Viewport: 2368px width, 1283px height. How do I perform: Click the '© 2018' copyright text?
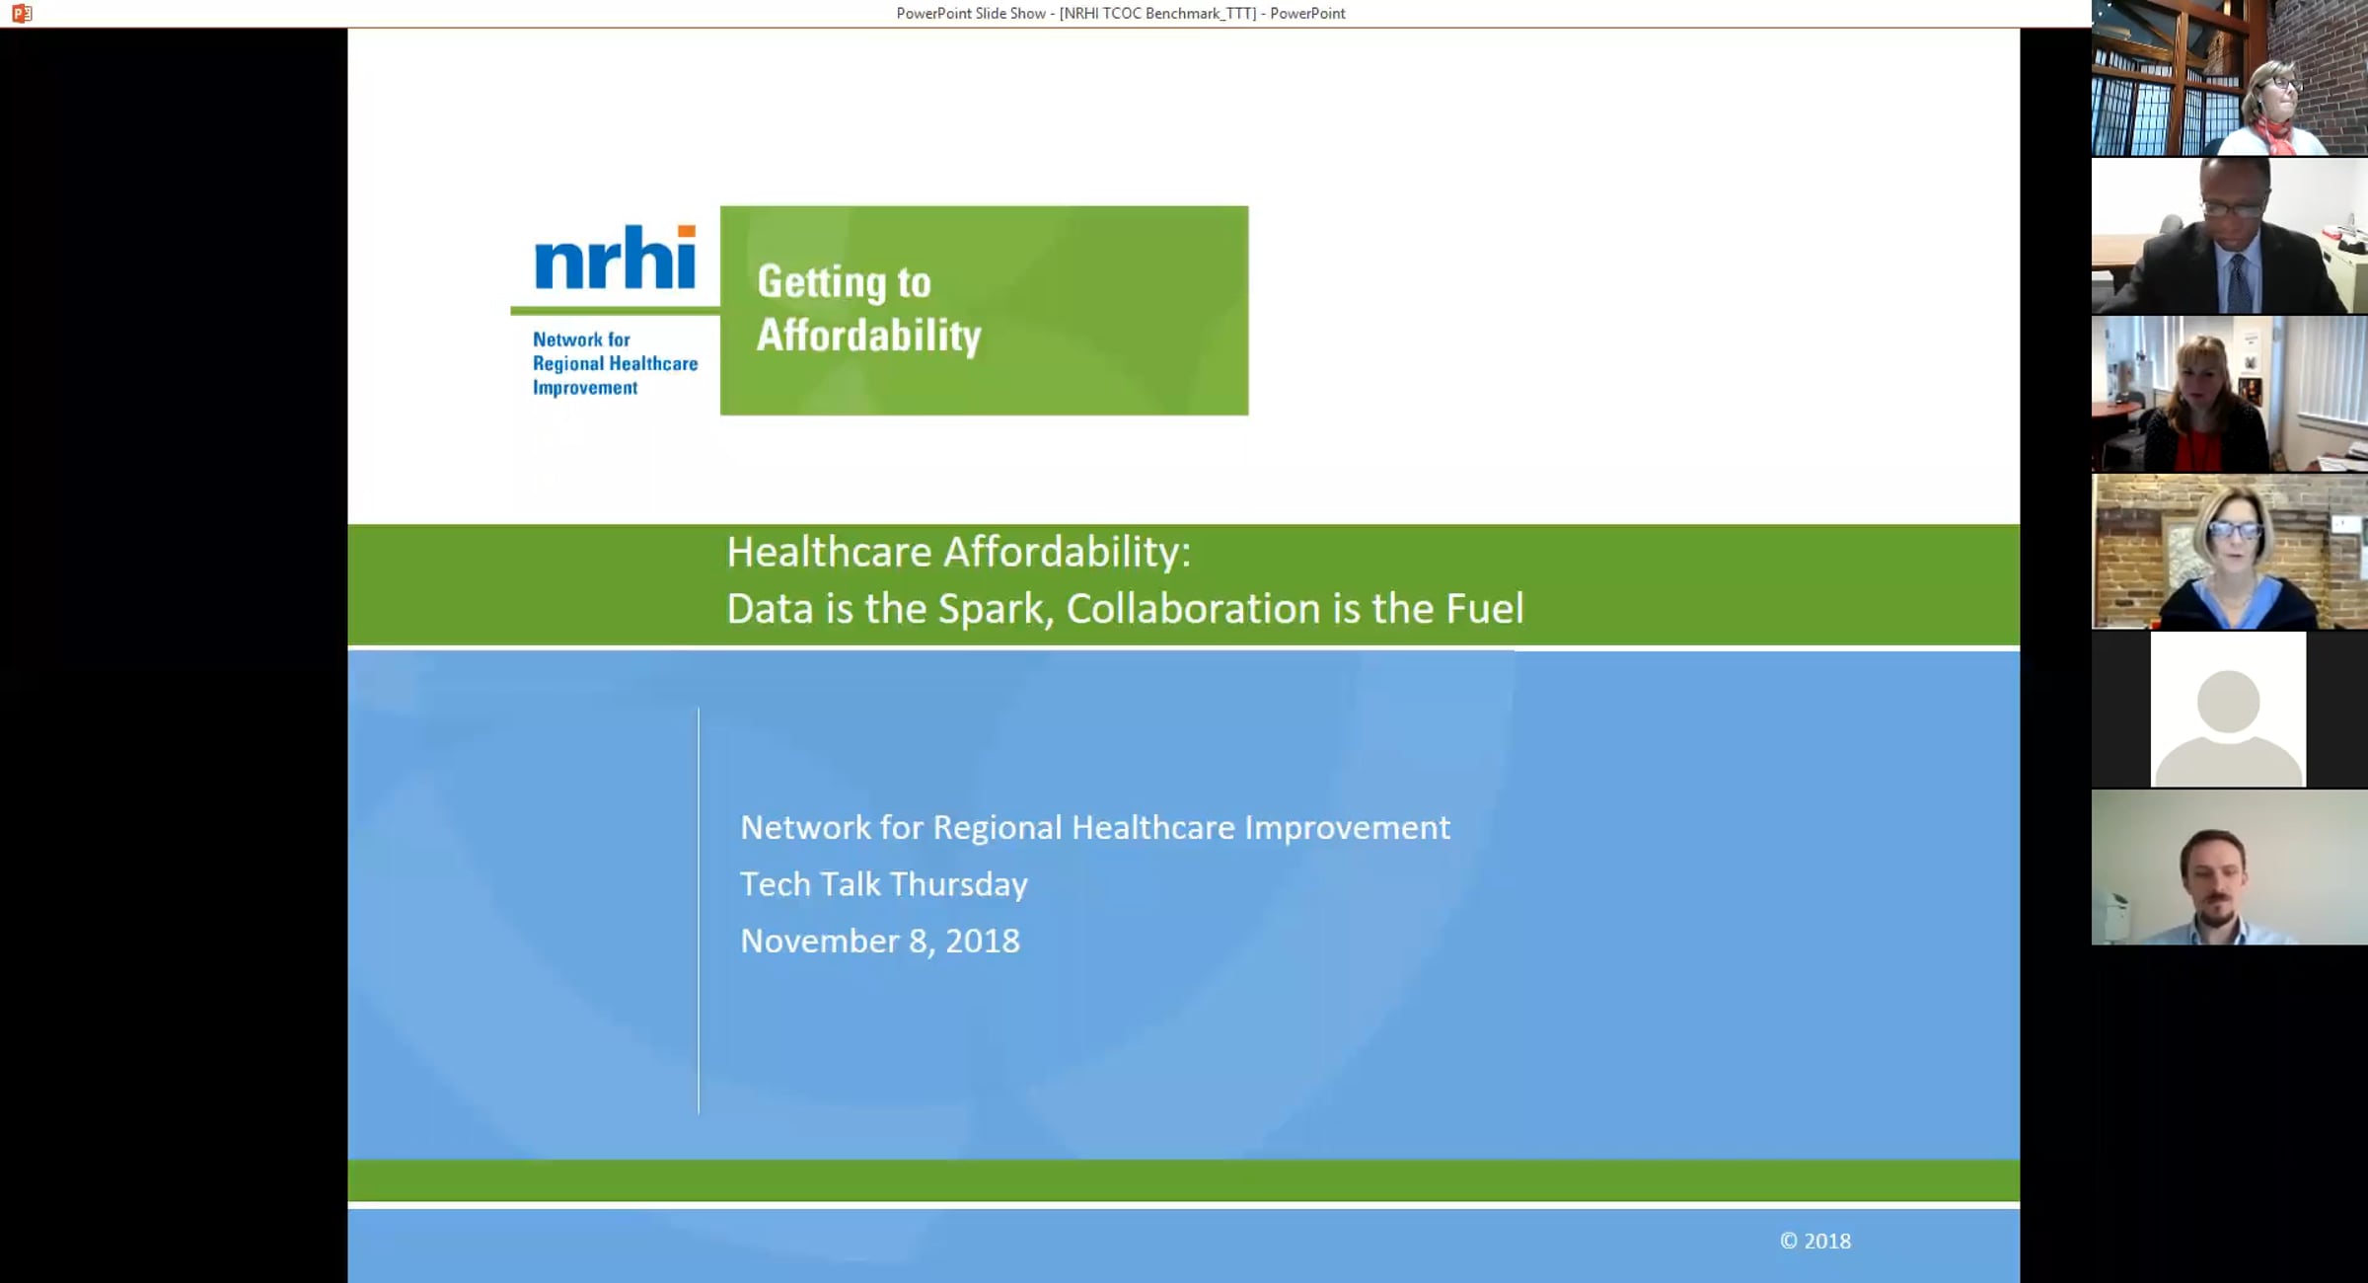point(1814,1241)
